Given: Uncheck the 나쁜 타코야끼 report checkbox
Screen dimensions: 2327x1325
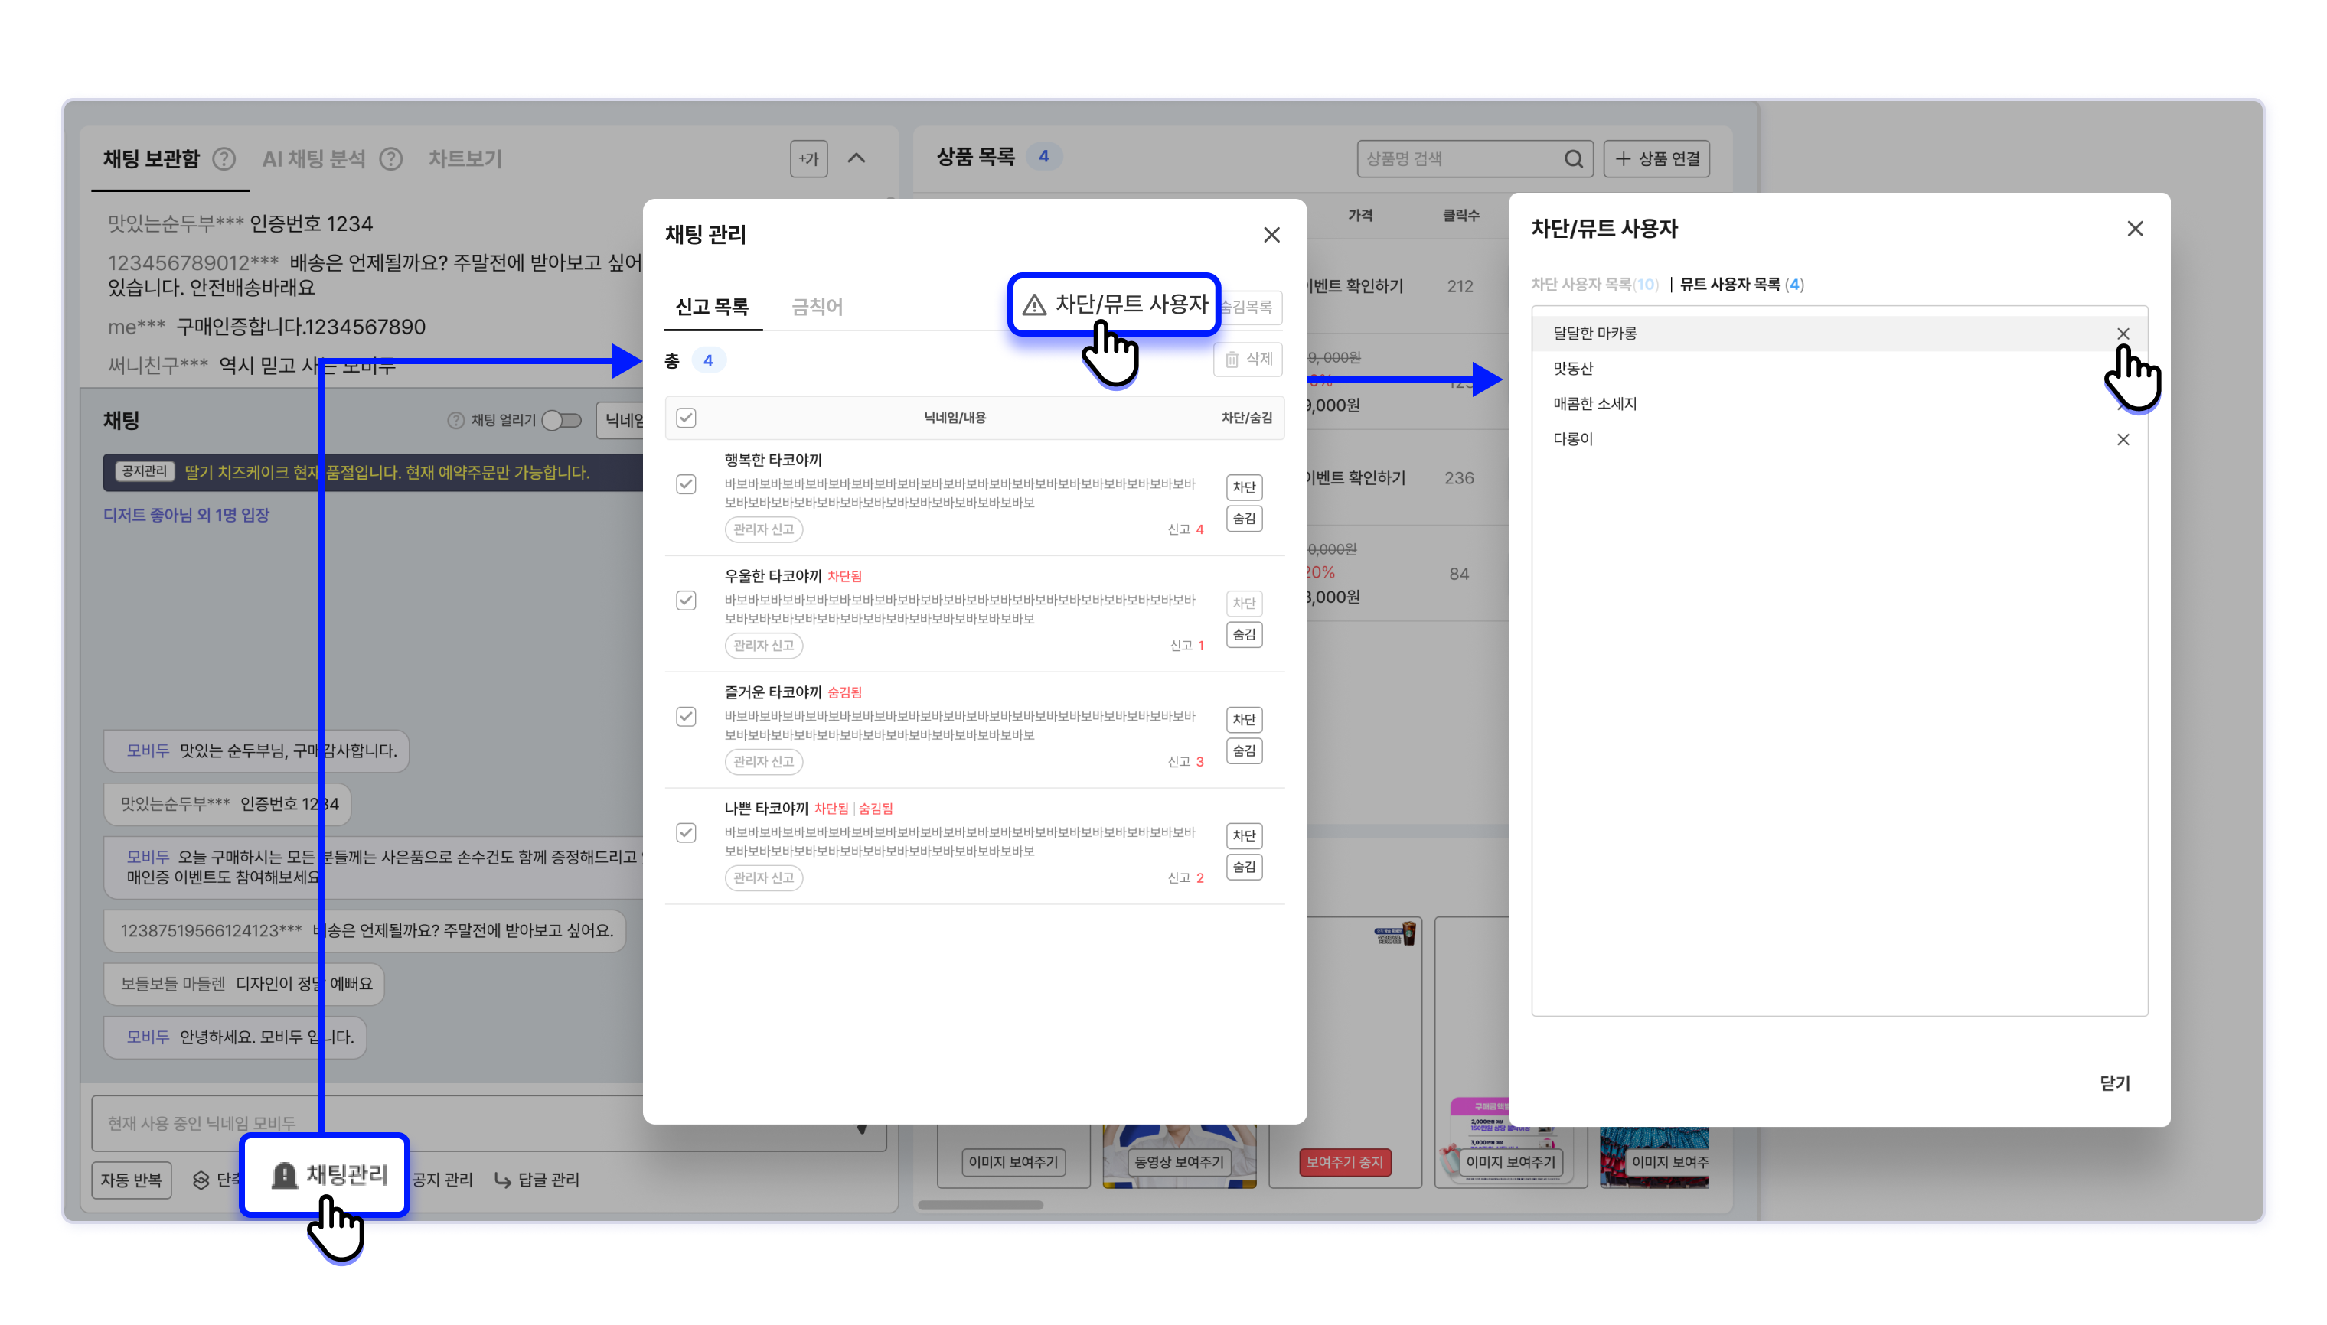Looking at the screenshot, I should click(686, 832).
